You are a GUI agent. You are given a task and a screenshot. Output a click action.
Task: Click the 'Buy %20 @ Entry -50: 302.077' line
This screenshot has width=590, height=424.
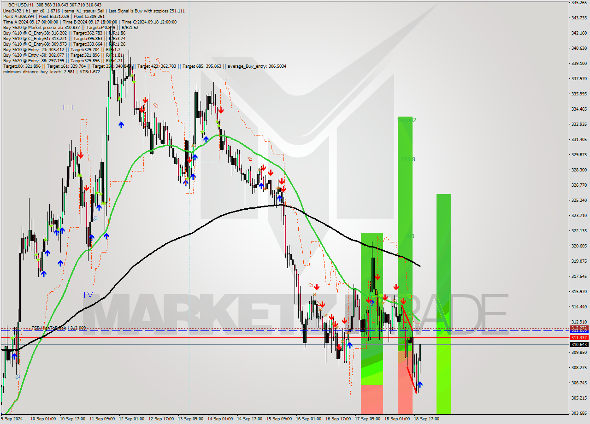coord(63,55)
